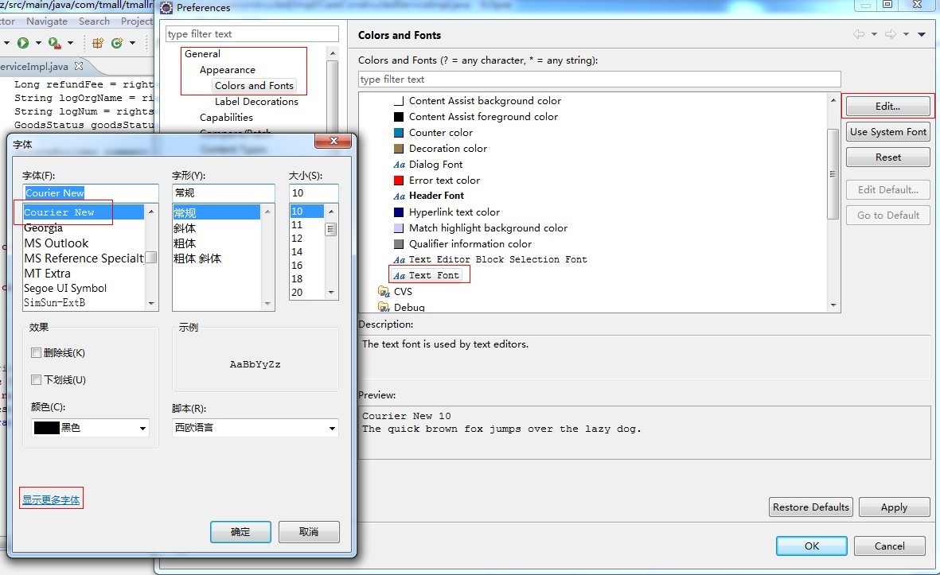Screen dimensions: 940x575
Task: Choose MS Outlook in font list
Action: pyautogui.click(x=57, y=243)
